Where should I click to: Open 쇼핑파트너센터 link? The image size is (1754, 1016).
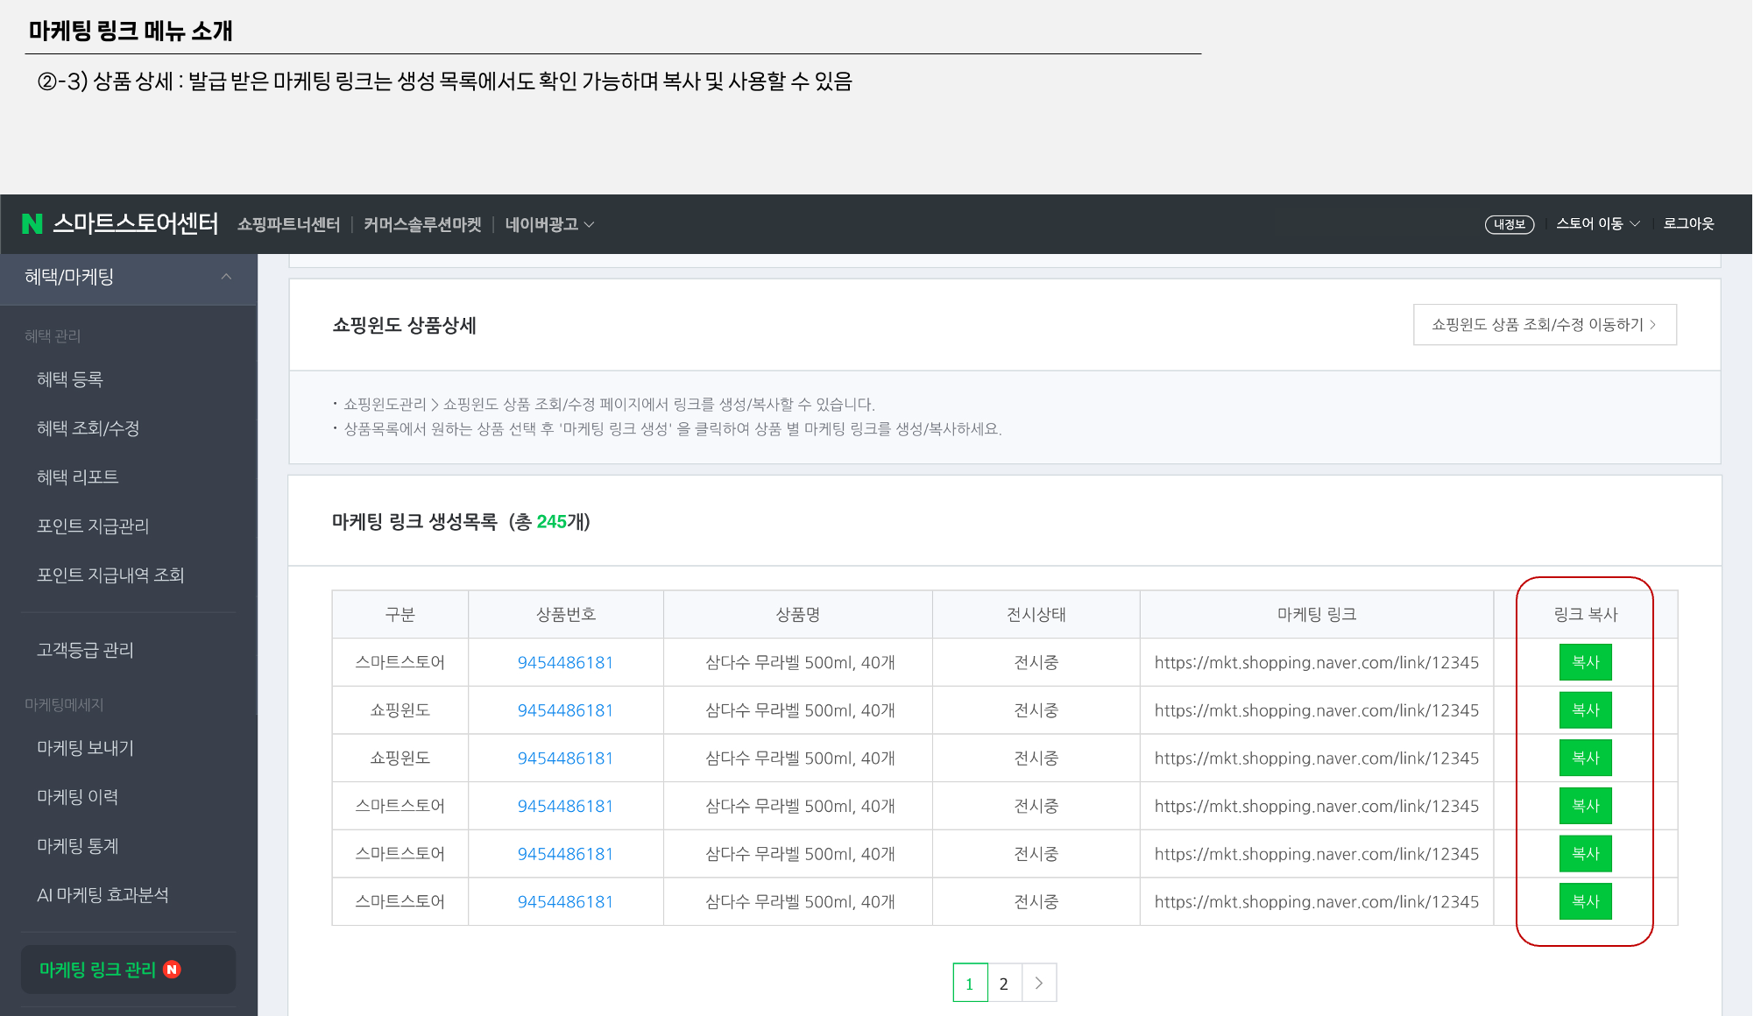(x=288, y=224)
